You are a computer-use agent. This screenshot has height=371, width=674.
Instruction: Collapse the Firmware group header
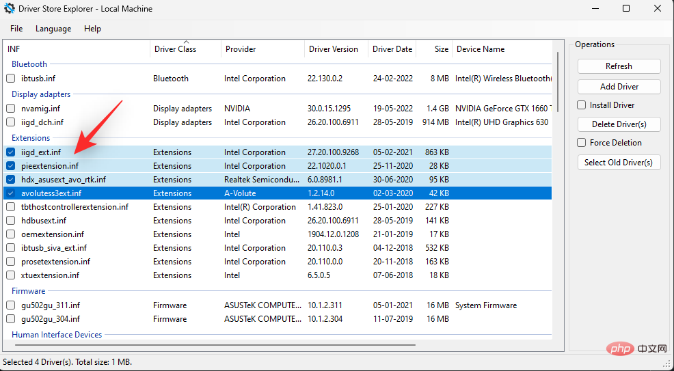pos(29,290)
